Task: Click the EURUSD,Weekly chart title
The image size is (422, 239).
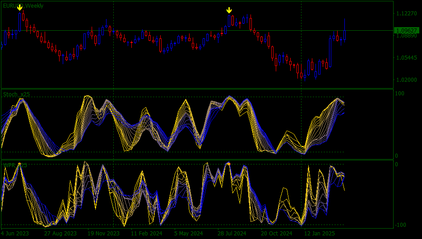Action: click(23, 6)
